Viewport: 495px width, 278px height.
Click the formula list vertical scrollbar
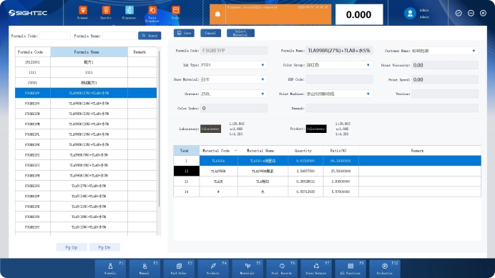tap(159, 129)
